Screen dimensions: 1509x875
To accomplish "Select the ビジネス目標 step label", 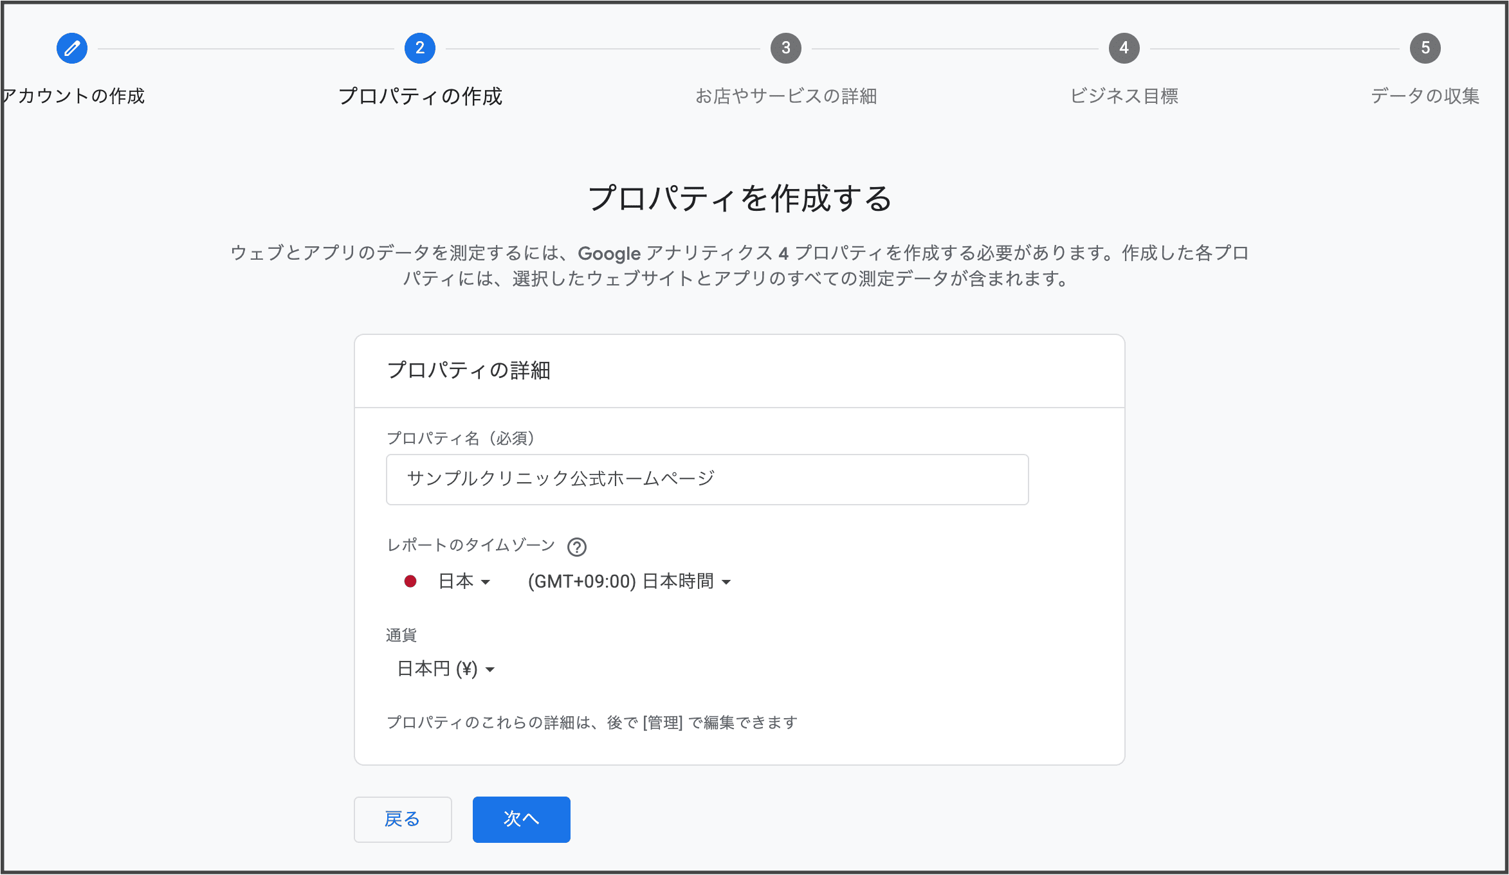I will click(x=1124, y=96).
